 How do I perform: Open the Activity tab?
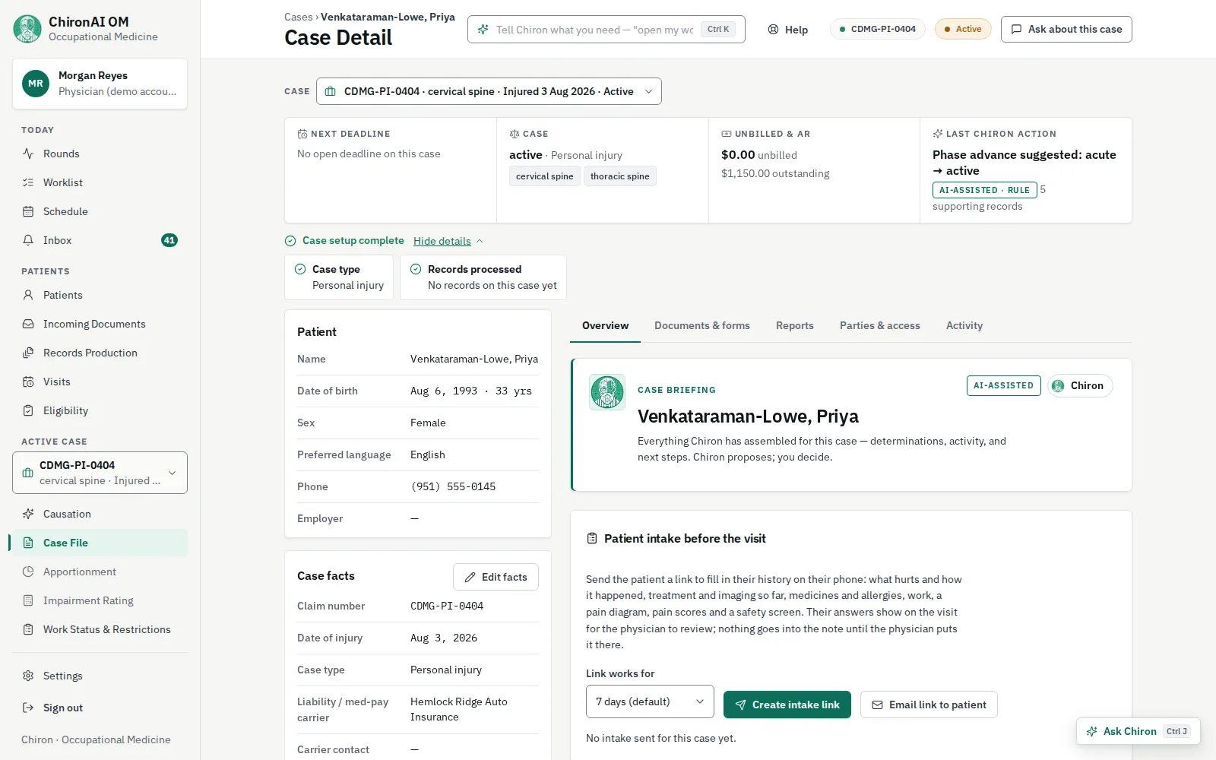(x=964, y=325)
